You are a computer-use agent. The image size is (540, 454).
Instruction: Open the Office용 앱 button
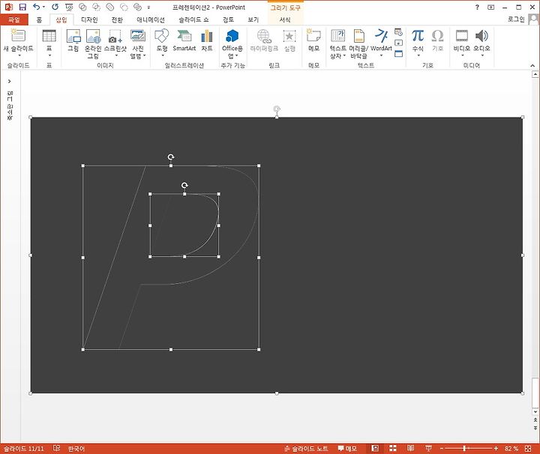pyautogui.click(x=232, y=43)
